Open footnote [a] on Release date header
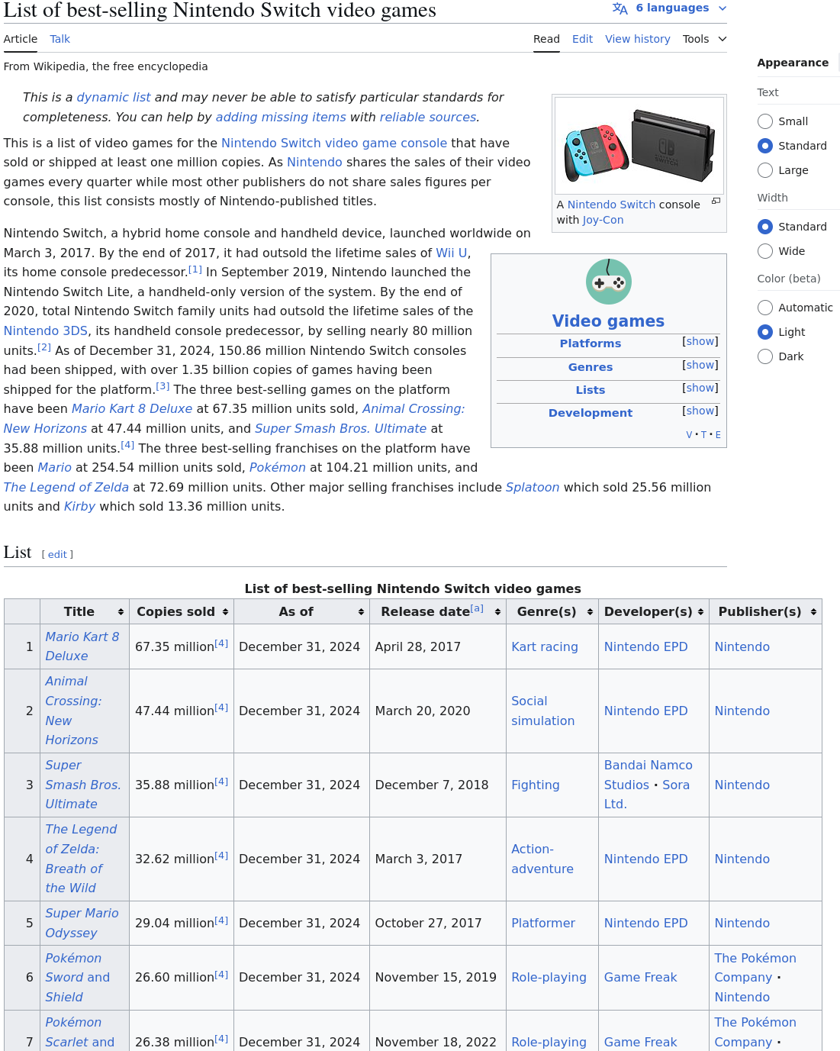Image resolution: width=840 pixels, height=1051 pixels. (477, 608)
